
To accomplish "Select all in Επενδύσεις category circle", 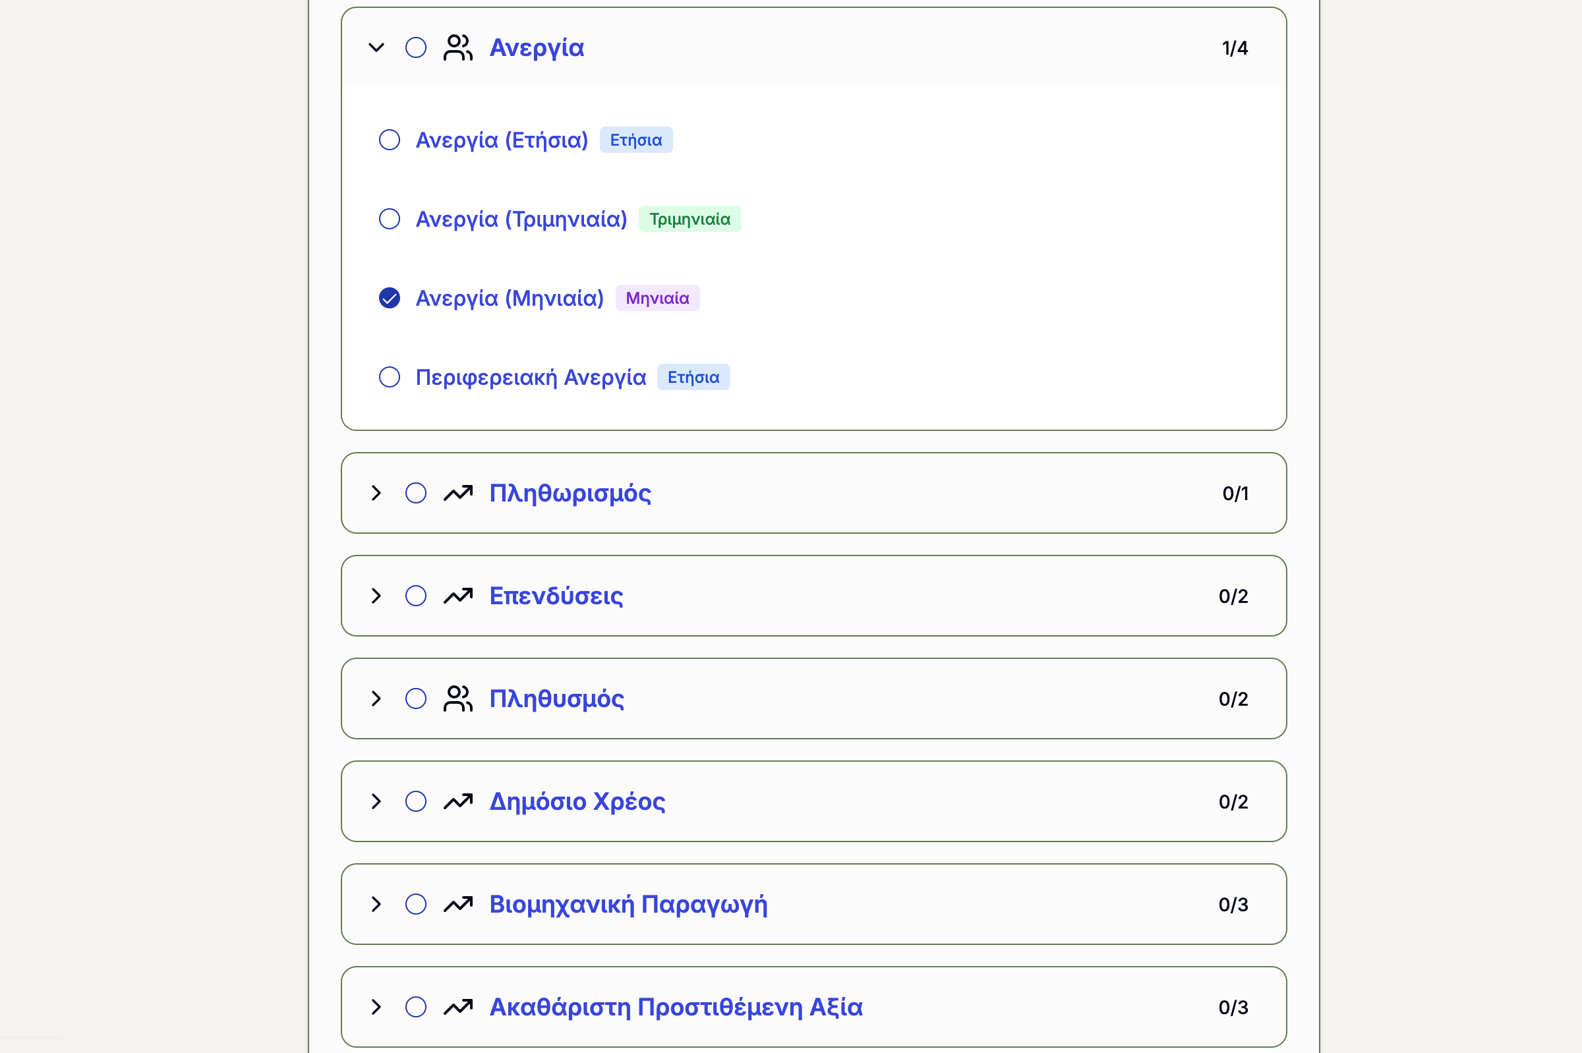I will point(416,596).
